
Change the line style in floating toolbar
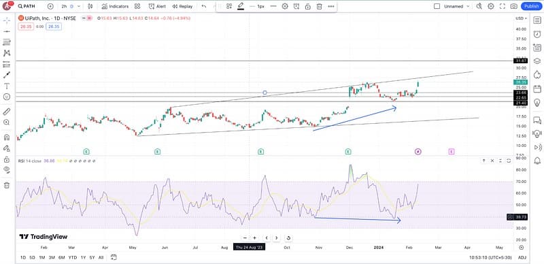coord(273,6)
